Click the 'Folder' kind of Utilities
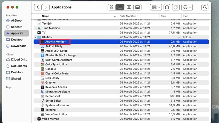Image resolution: width=219 pixels, height=123 pixels. (187, 37)
